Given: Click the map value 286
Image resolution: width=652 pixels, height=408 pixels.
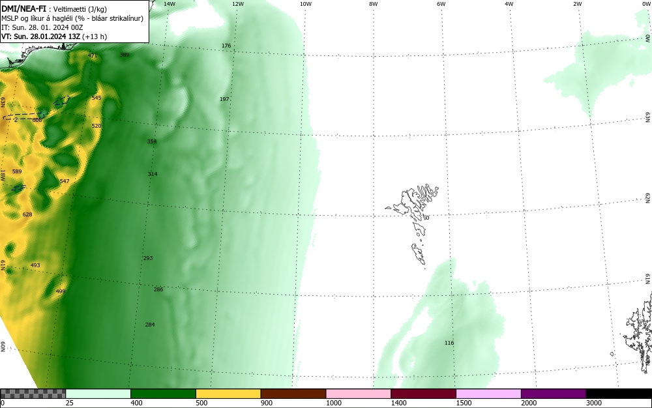Looking at the screenshot, I should 158,289.
